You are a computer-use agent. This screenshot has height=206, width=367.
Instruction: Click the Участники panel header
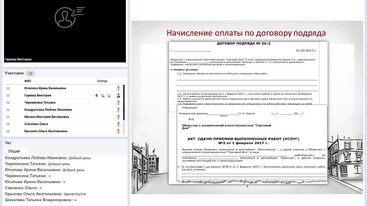click(14, 73)
